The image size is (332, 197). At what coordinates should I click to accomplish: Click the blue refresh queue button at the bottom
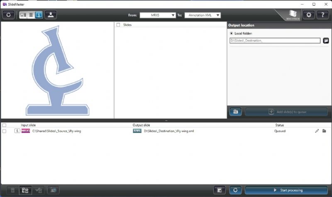point(235,190)
